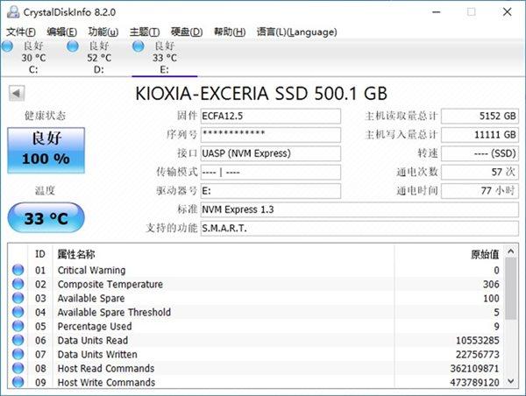Minimize the CrystalDiskInfo window
Image resolution: width=526 pixels, height=396 pixels.
437,12
